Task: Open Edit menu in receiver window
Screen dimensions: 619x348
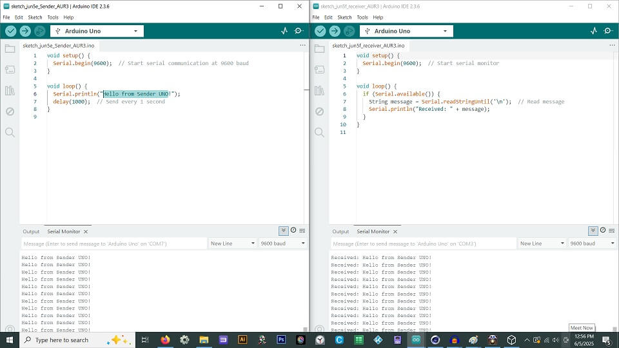Action: pyautogui.click(x=328, y=17)
